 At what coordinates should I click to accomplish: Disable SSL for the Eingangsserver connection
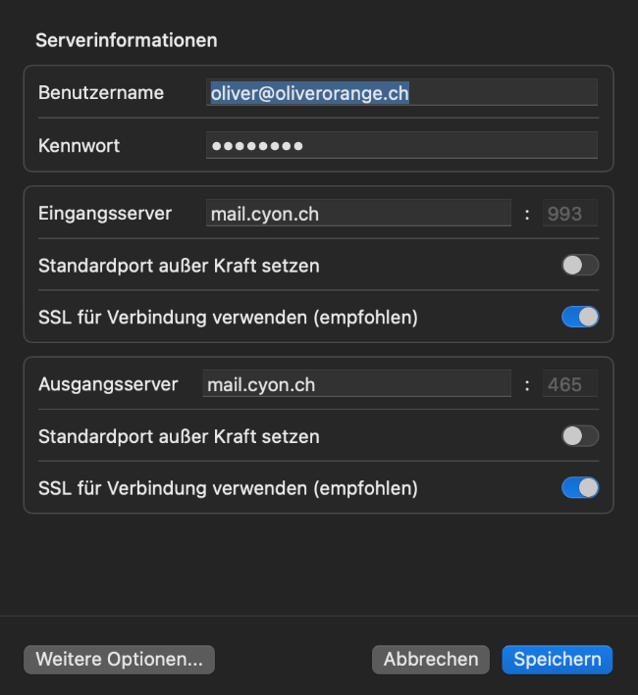580,318
